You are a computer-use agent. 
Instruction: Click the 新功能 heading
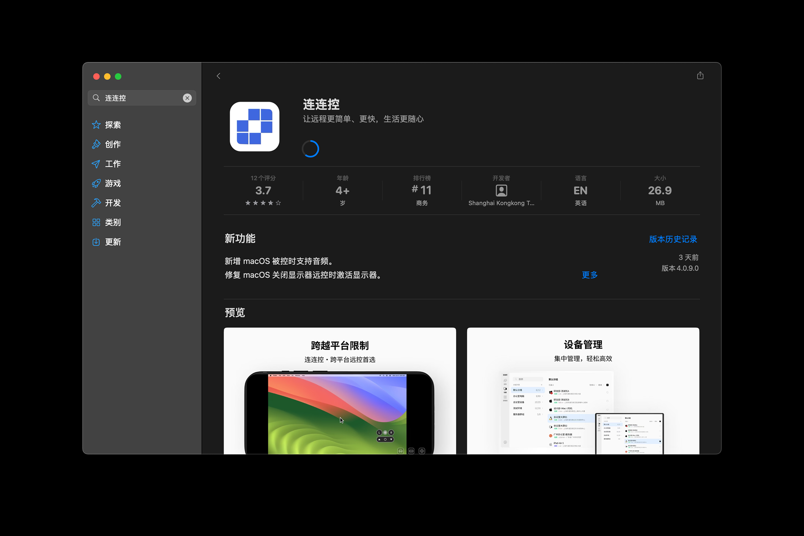pos(240,239)
